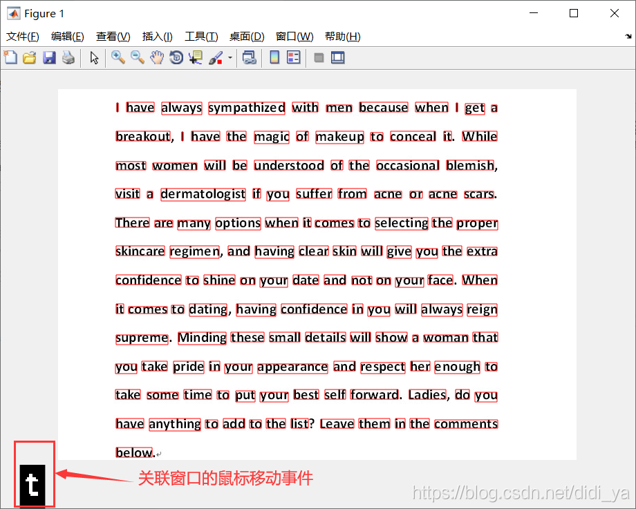Screen dimensions: 636x509
Task: Click the word 'comments' in the image
Action: point(466,424)
